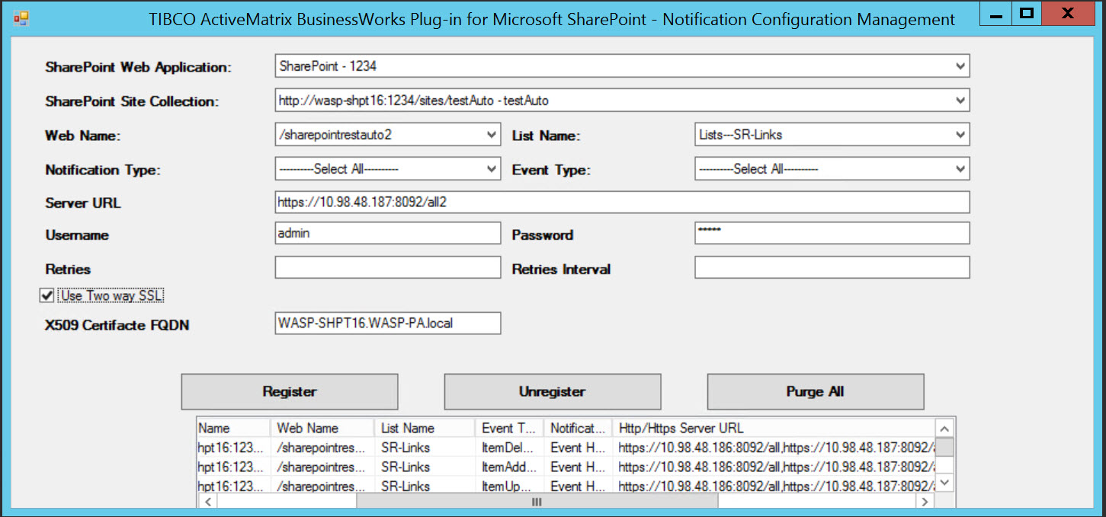The image size is (1106, 517).
Task: Sort by the List Name column header
Action: click(424, 428)
